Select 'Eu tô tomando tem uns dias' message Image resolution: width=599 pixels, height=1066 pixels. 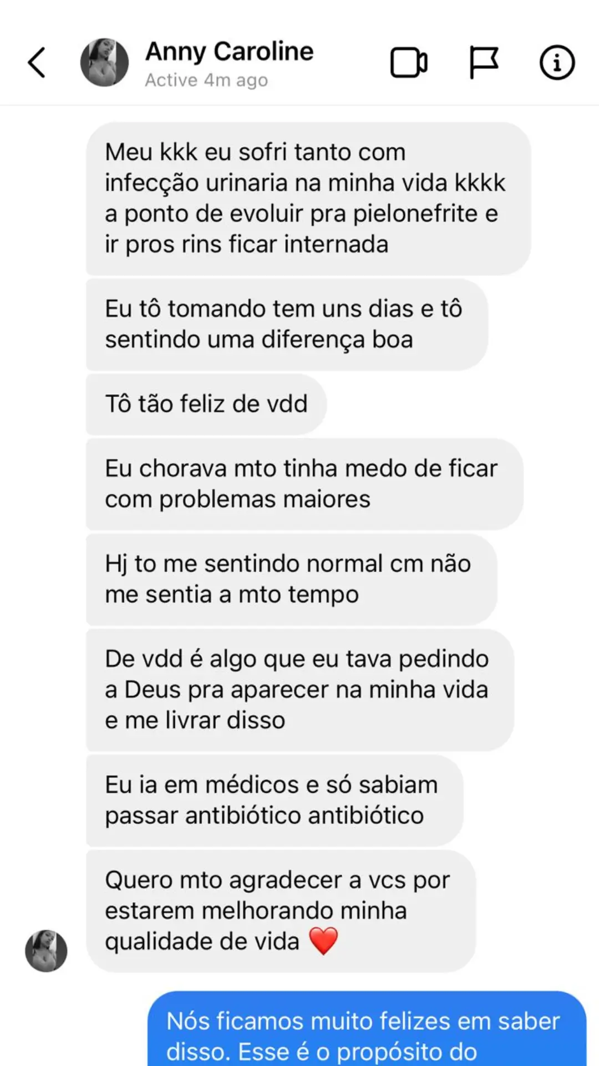point(286,324)
